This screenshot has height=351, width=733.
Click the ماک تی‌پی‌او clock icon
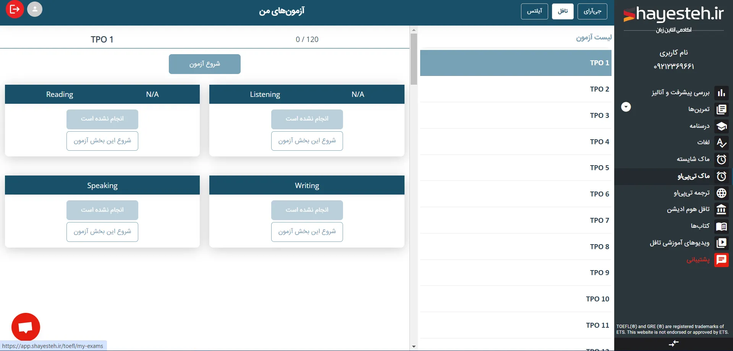[721, 176]
